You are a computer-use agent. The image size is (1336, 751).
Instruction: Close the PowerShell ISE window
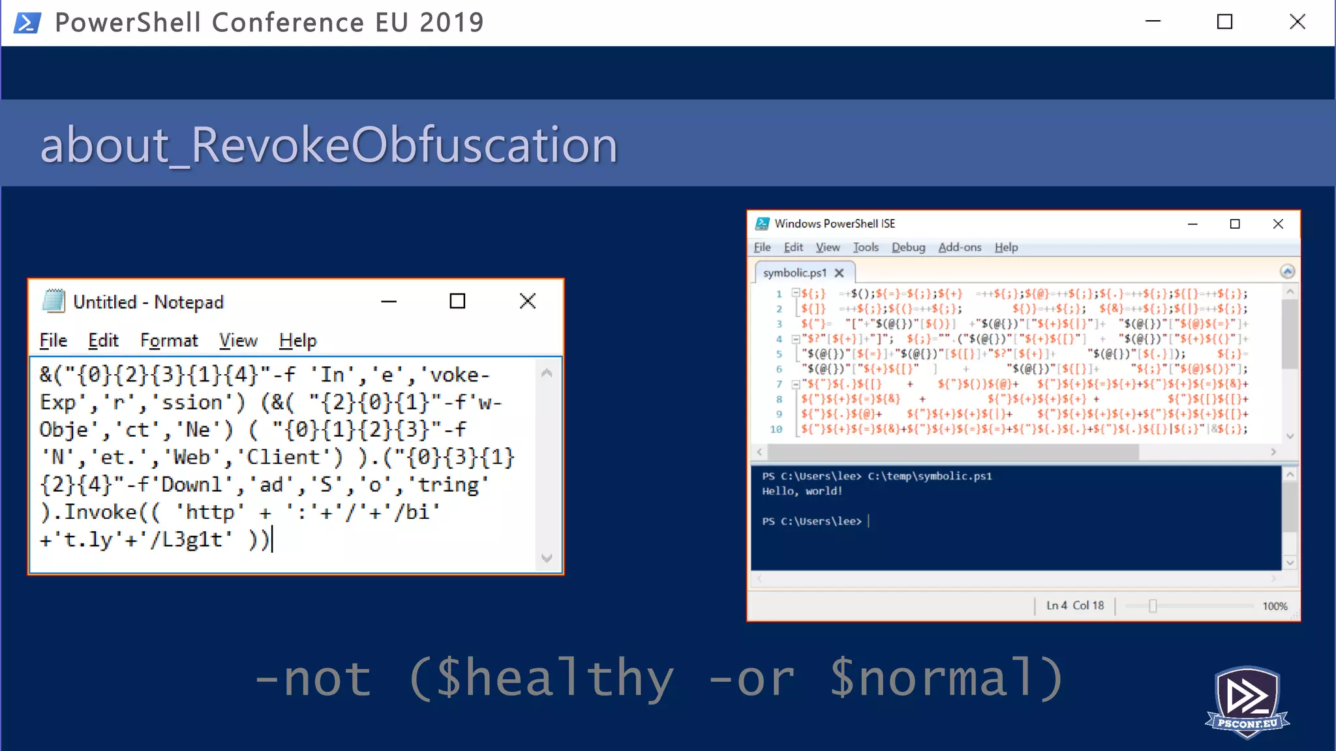coord(1278,224)
